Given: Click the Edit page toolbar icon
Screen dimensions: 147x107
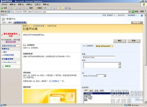Looking at the screenshot, I should [x=58, y=8].
